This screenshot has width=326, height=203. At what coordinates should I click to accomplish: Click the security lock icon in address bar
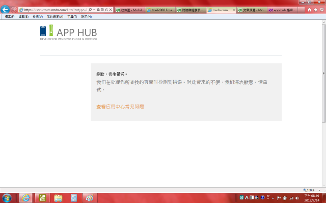98,10
